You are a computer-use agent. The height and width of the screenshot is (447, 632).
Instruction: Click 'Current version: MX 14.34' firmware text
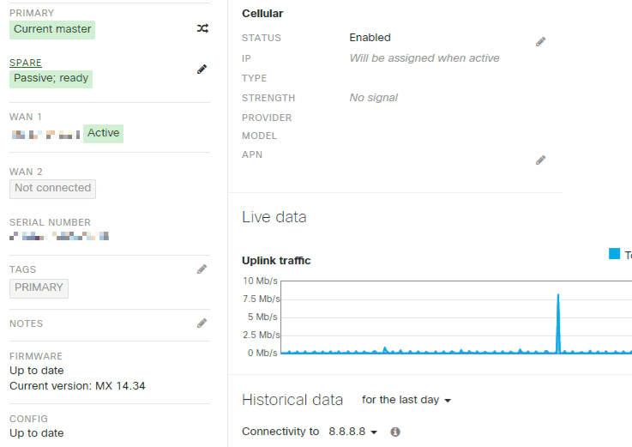pos(77,386)
